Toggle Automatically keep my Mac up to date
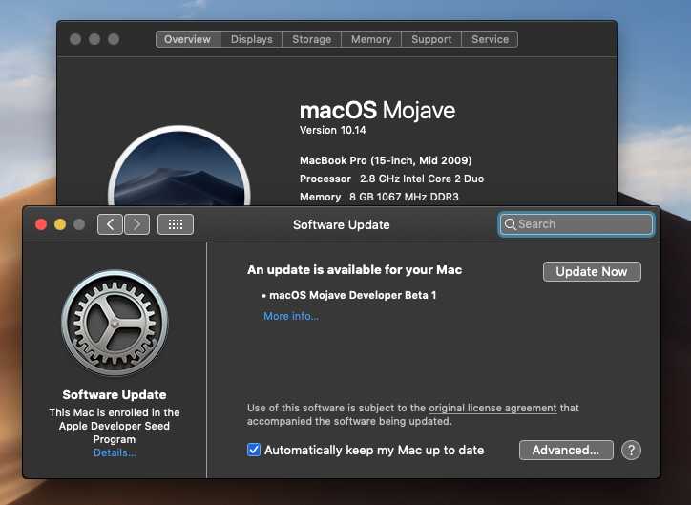The height and width of the screenshot is (505, 691). pos(253,450)
